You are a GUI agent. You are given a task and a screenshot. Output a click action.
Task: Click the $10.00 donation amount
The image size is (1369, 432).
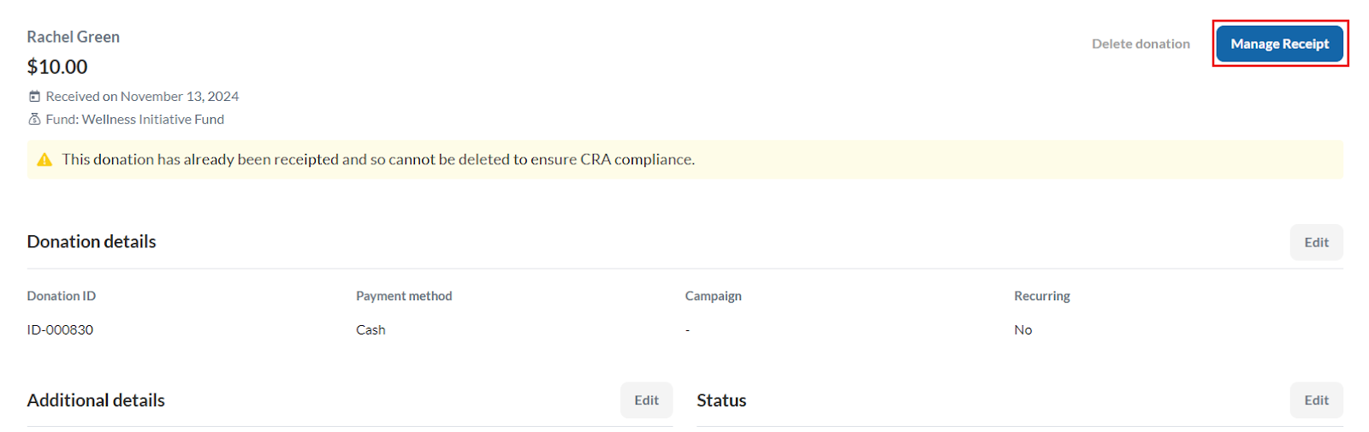tap(57, 67)
